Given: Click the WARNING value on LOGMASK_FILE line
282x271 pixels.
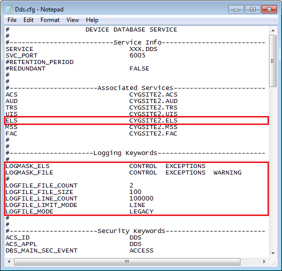Looking at the screenshot, I should click(x=227, y=172).
